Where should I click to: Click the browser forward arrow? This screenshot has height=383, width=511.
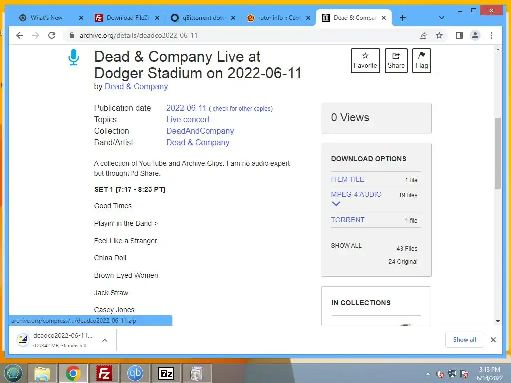(36, 35)
